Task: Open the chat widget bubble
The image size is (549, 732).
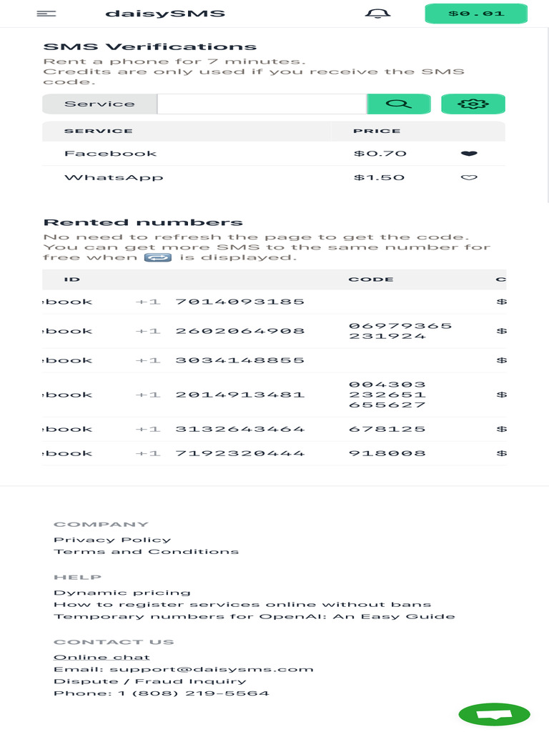Action: [x=494, y=714]
